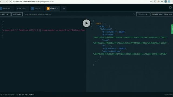Reload the browser page
The image size is (173, 97).
point(7,2)
